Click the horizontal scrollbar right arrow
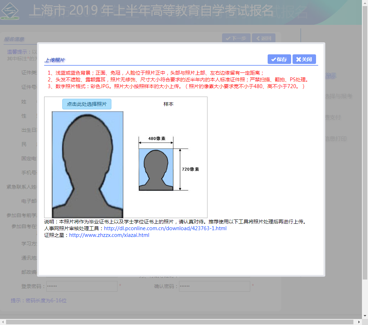 pos(359,322)
